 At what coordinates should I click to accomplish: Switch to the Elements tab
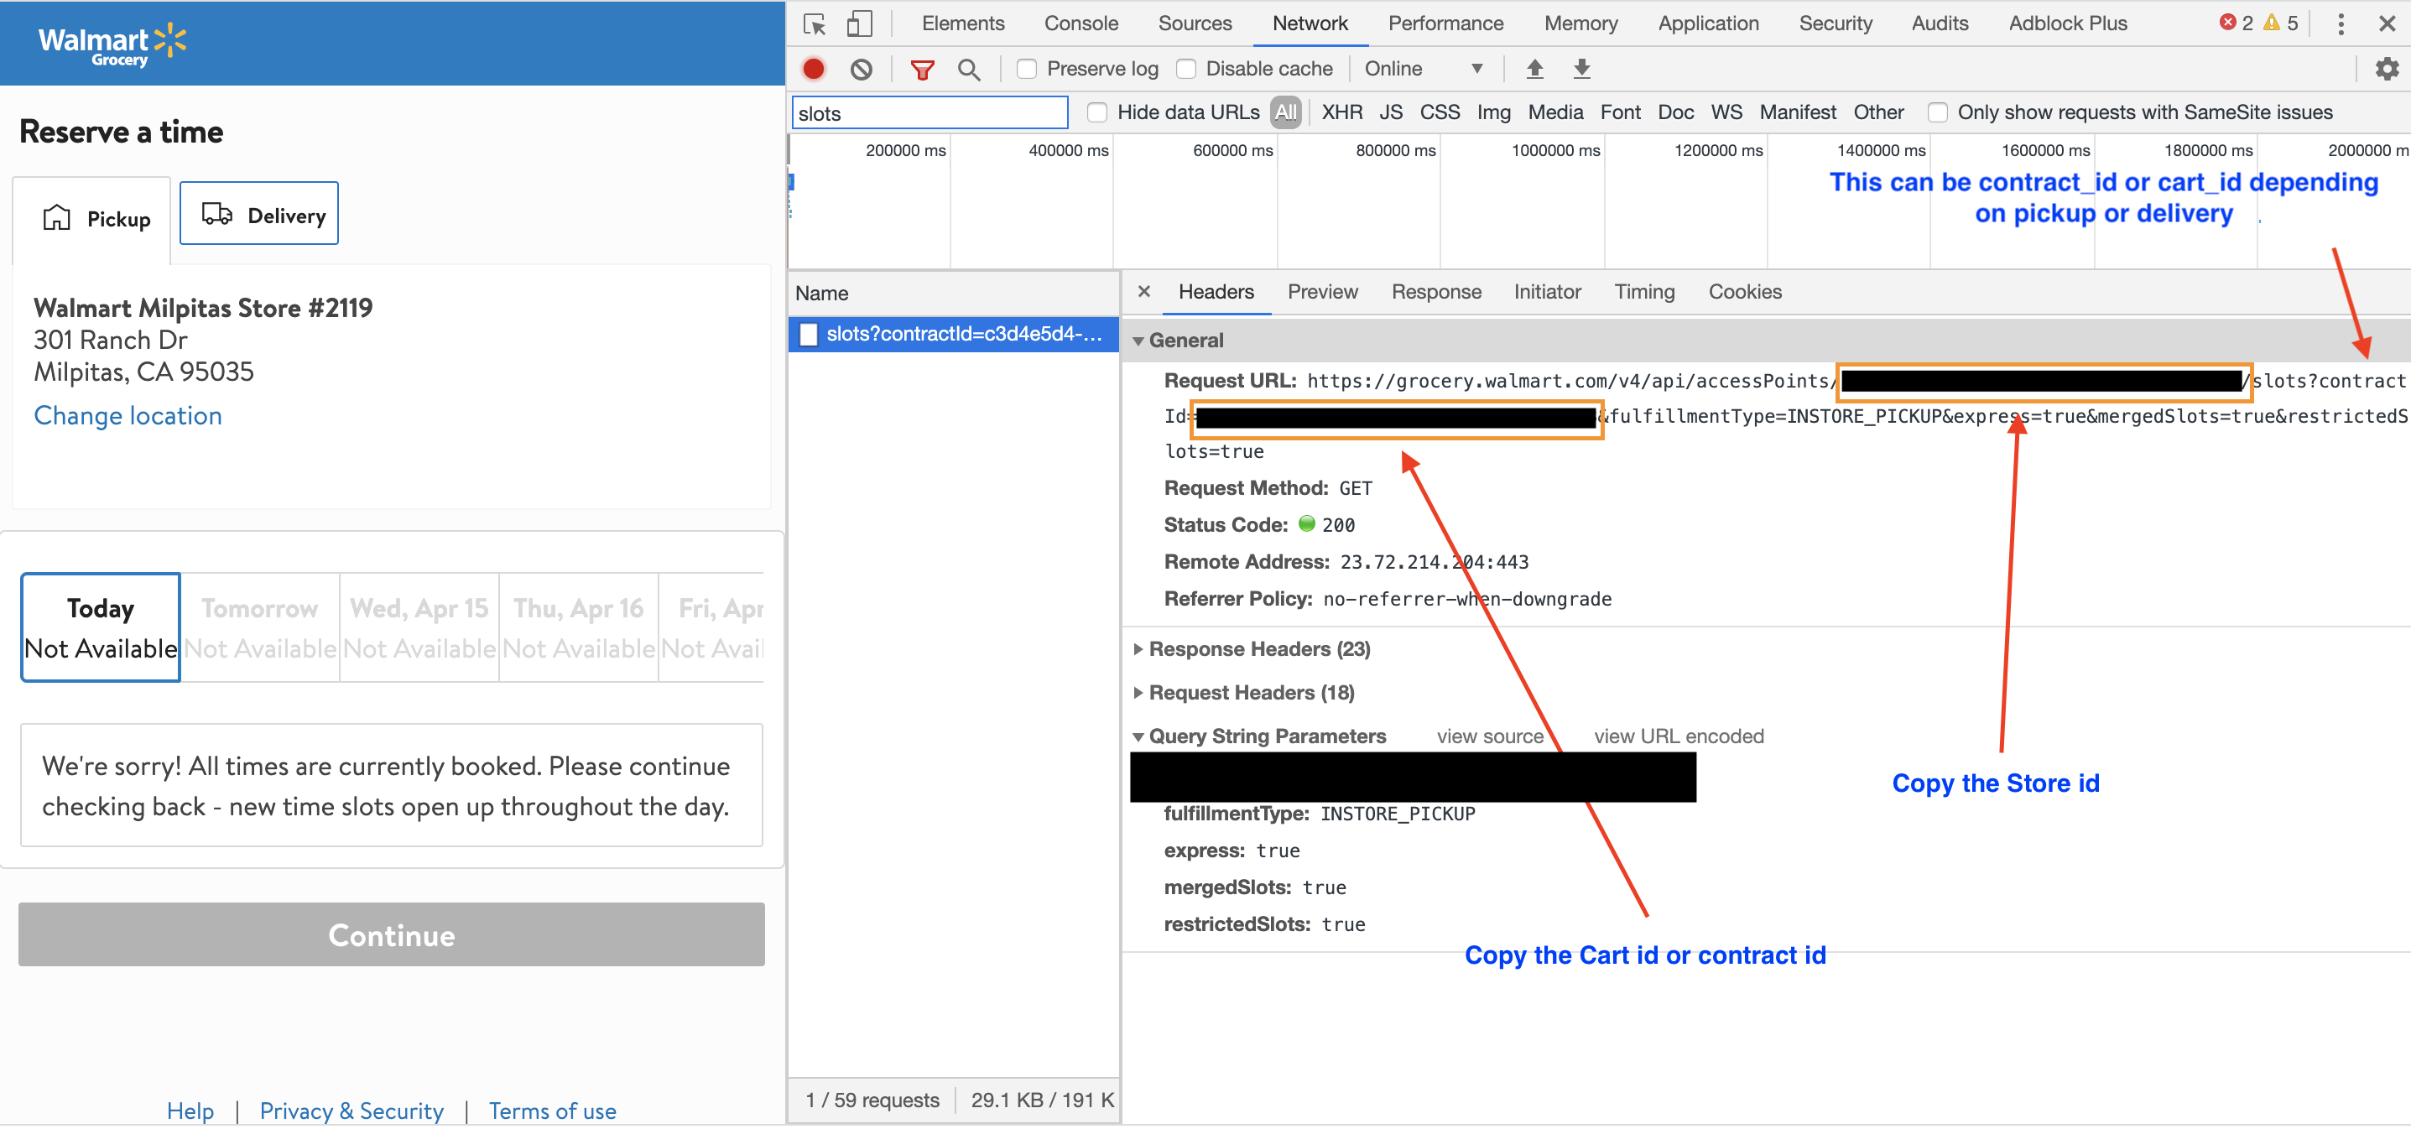coord(962,23)
